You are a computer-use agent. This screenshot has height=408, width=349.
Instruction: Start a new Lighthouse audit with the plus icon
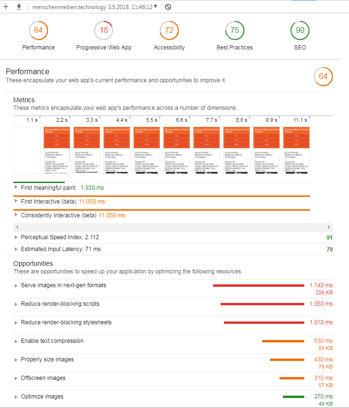point(5,7)
